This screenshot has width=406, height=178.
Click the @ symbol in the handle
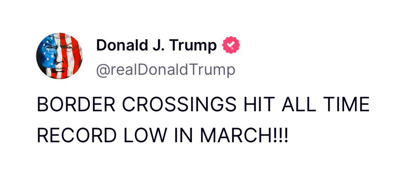point(103,71)
